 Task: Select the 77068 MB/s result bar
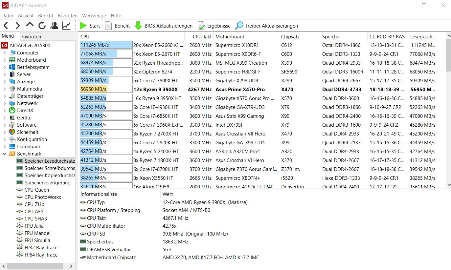coord(106,54)
